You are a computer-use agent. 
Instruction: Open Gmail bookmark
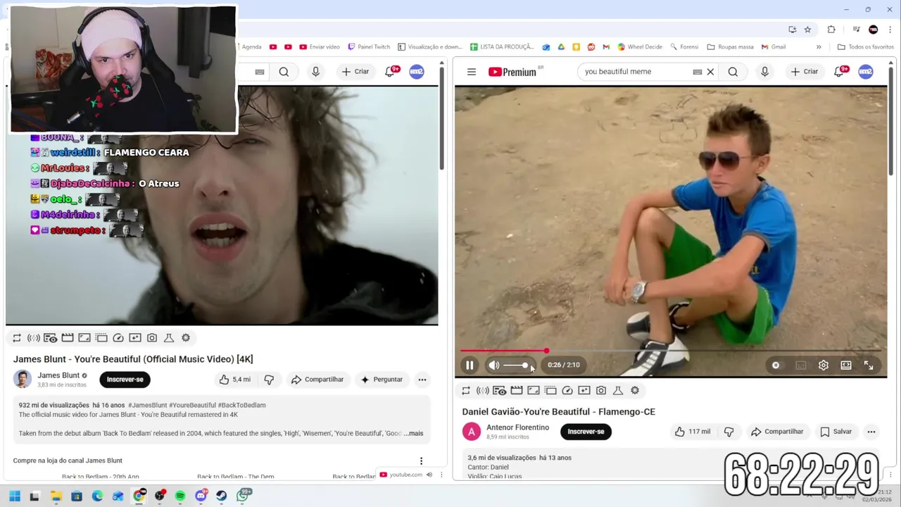tap(774, 47)
